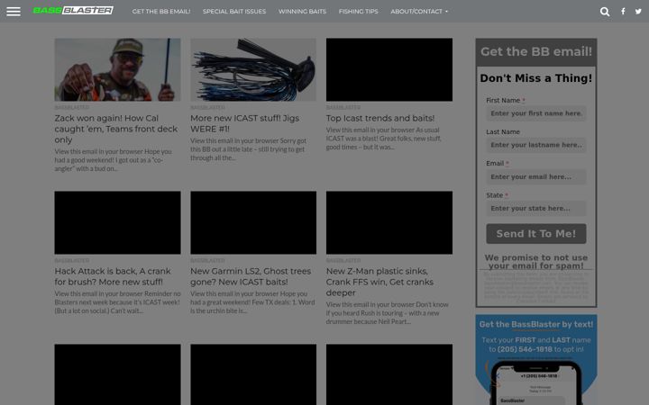
Task: Click the BassBlaster logo
Action: pyautogui.click(x=73, y=10)
